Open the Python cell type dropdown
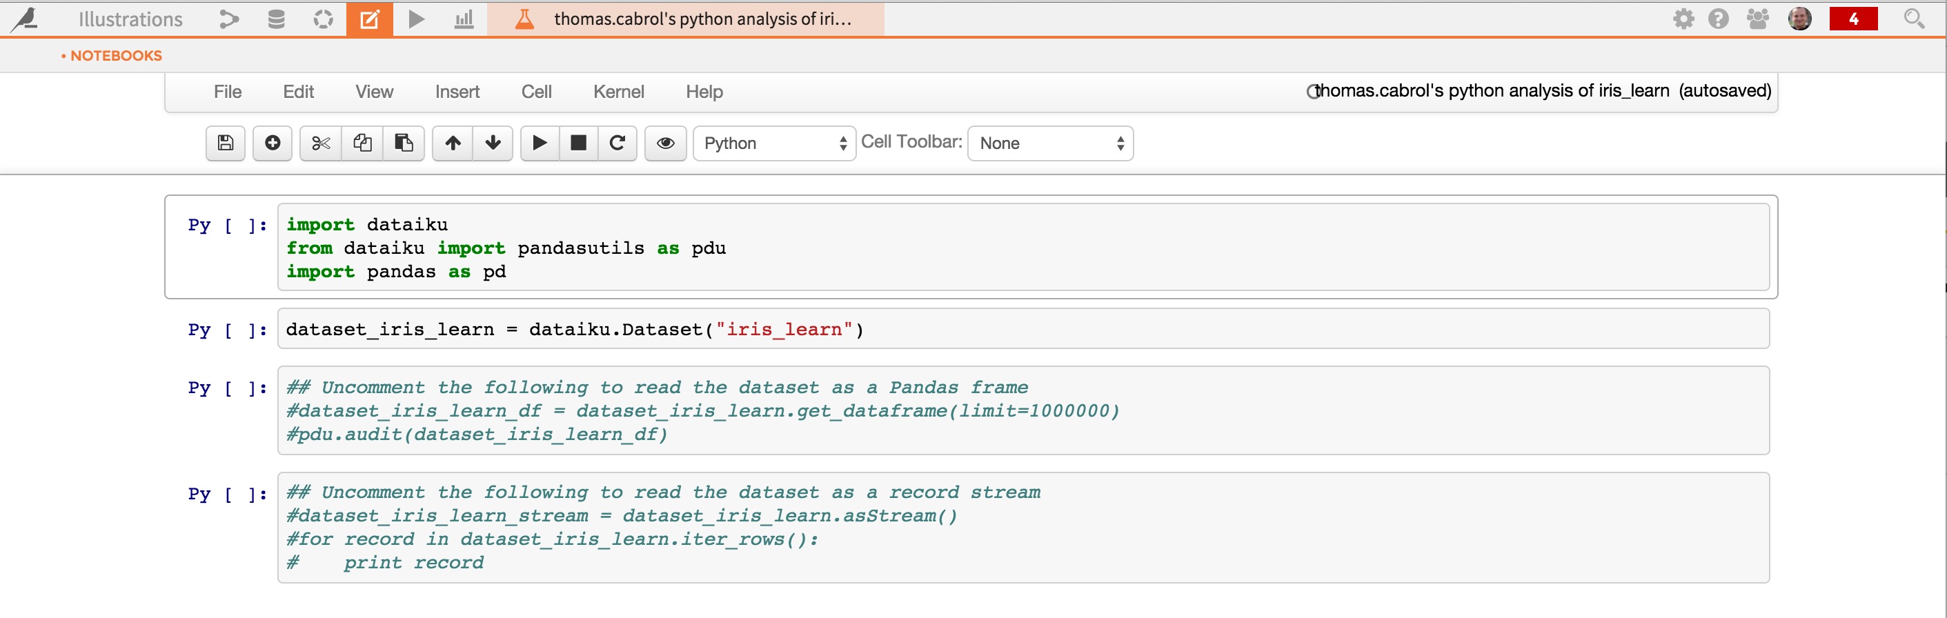This screenshot has height=618, width=1947. pos(774,143)
